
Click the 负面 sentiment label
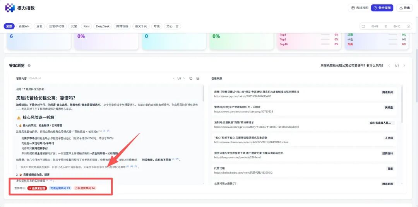coord(350,44)
